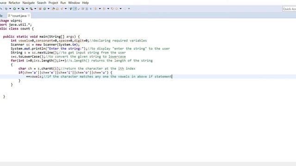The image size is (296, 166).
Task: Open the Project menu
Action: (53, 3)
